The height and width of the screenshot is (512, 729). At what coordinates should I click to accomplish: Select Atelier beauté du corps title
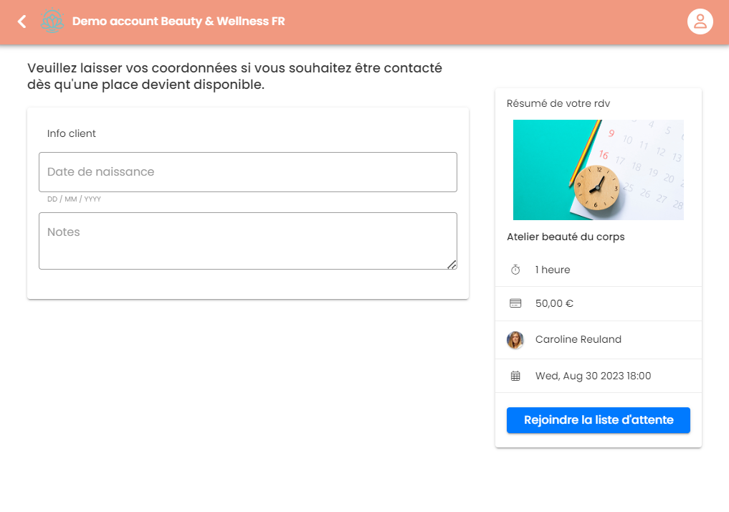(566, 237)
